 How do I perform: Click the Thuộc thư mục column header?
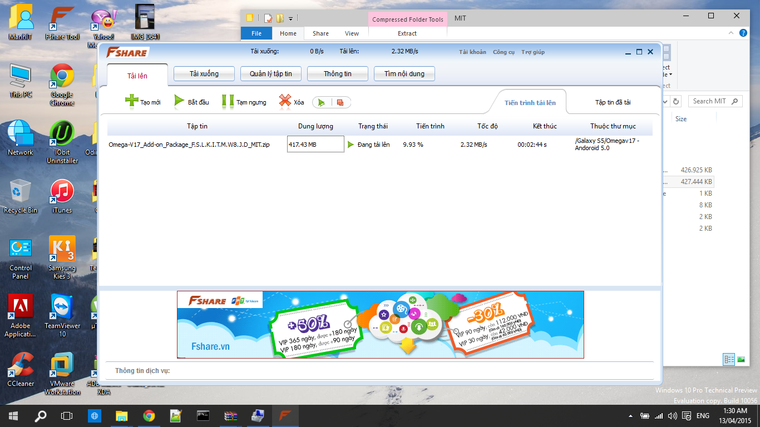point(613,126)
